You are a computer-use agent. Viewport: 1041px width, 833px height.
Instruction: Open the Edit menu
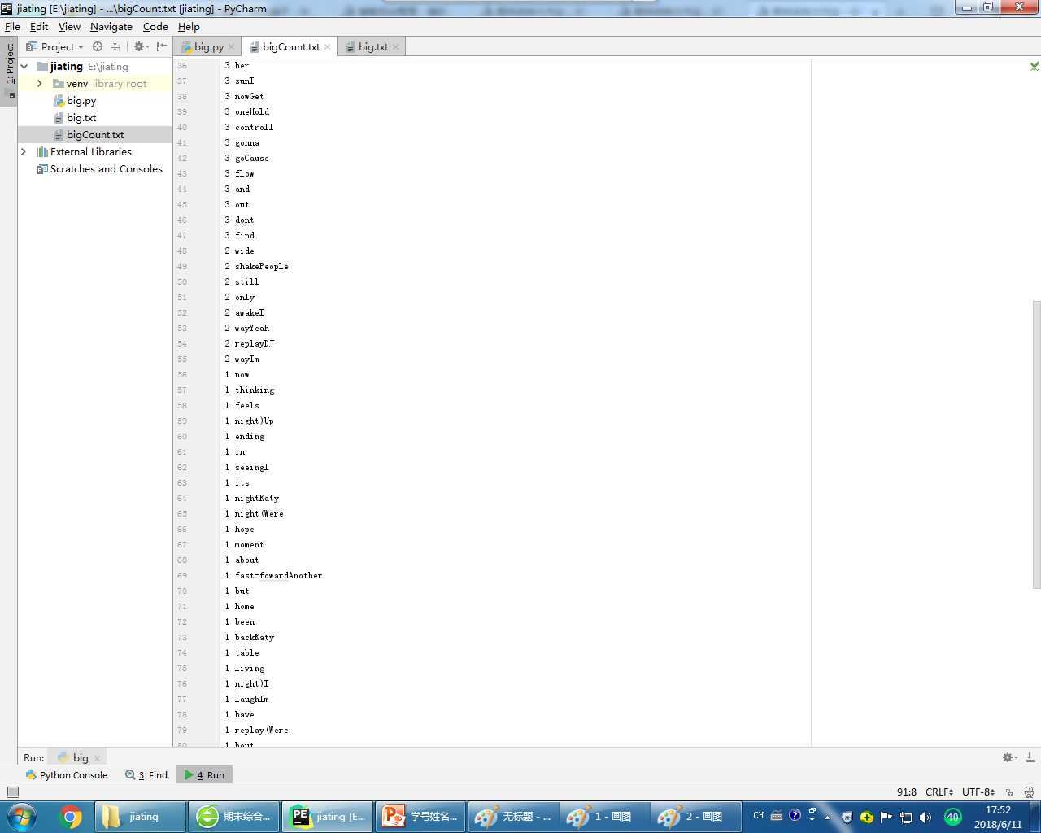tap(39, 26)
